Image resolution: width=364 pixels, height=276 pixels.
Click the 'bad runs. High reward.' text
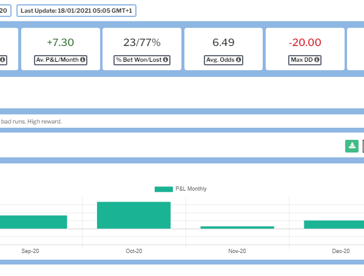pyautogui.click(x=32, y=122)
